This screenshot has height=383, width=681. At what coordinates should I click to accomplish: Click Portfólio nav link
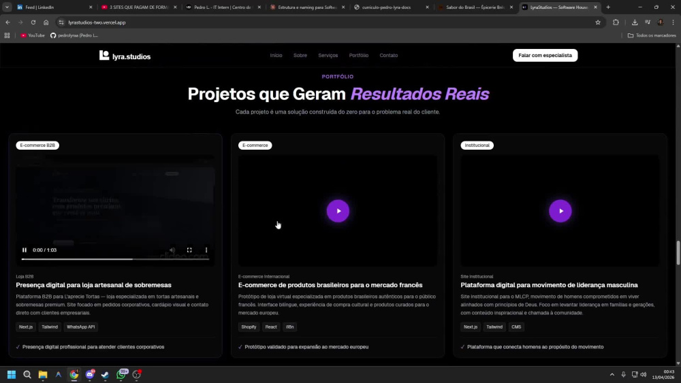[359, 56]
